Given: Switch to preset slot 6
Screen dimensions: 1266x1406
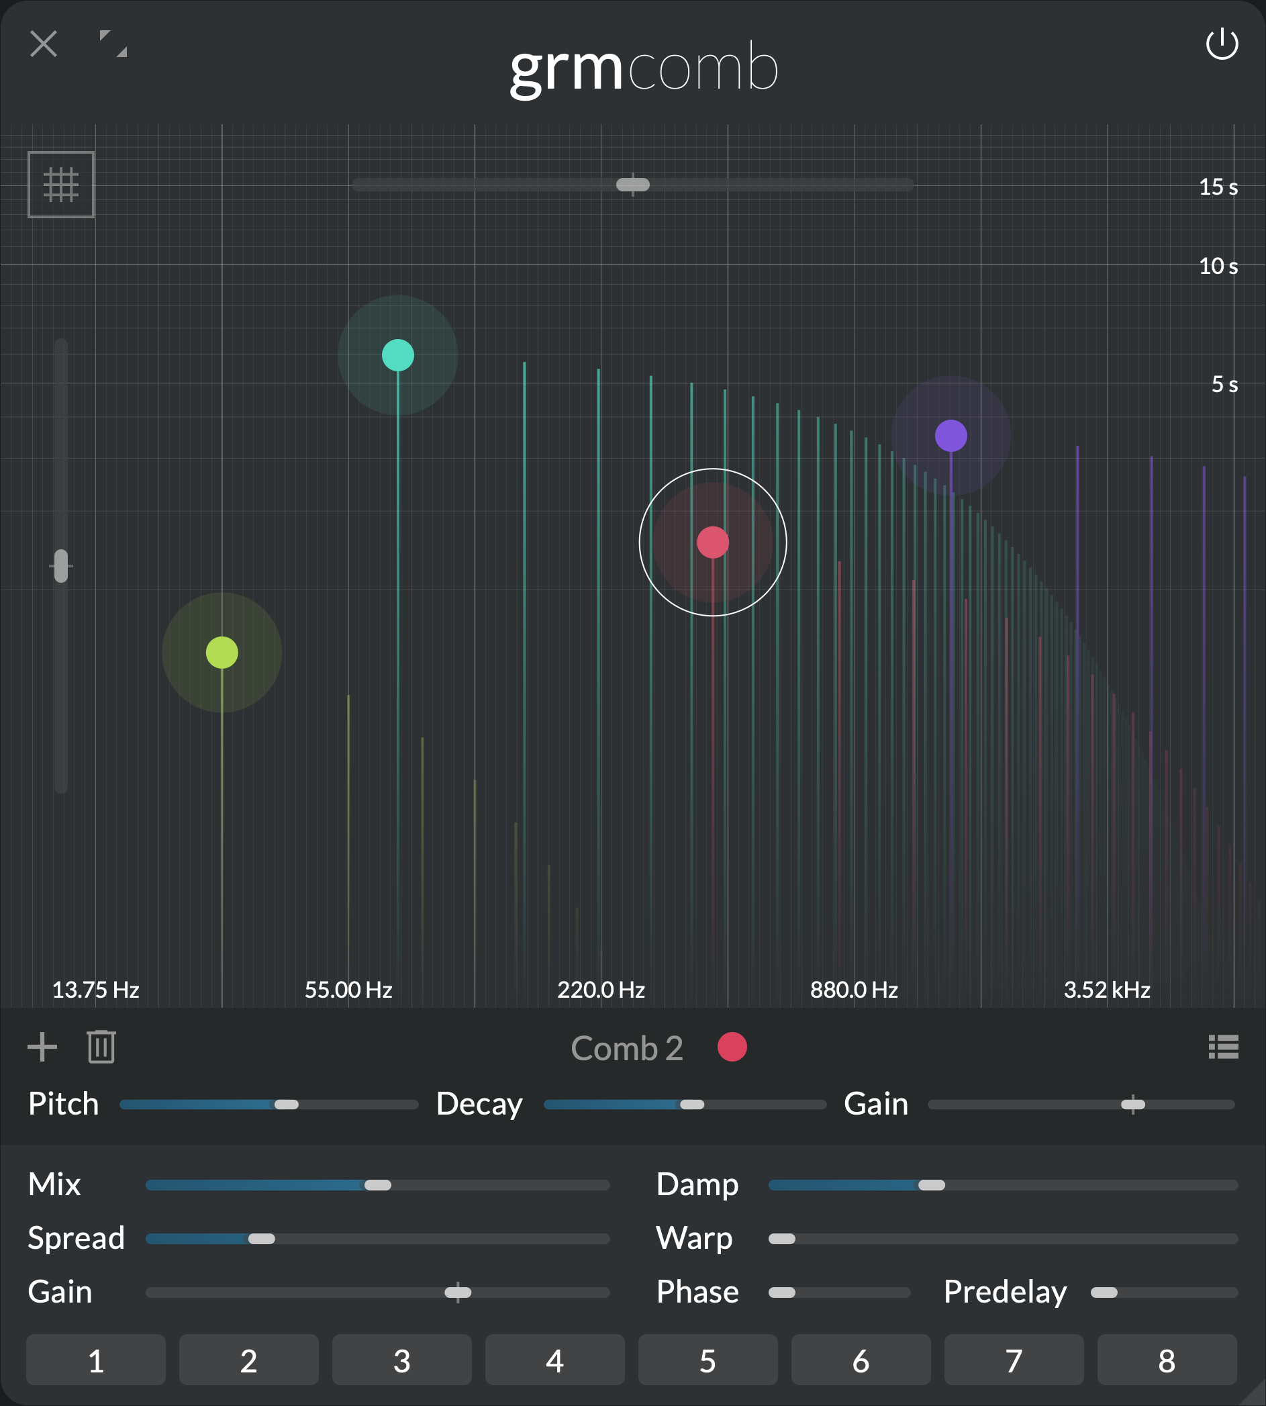Looking at the screenshot, I should (861, 1360).
